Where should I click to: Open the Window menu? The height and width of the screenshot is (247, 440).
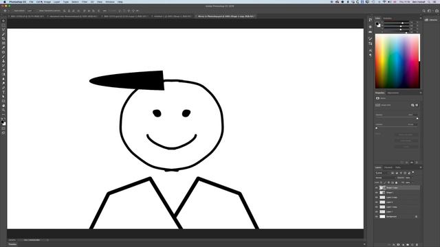[110, 1]
